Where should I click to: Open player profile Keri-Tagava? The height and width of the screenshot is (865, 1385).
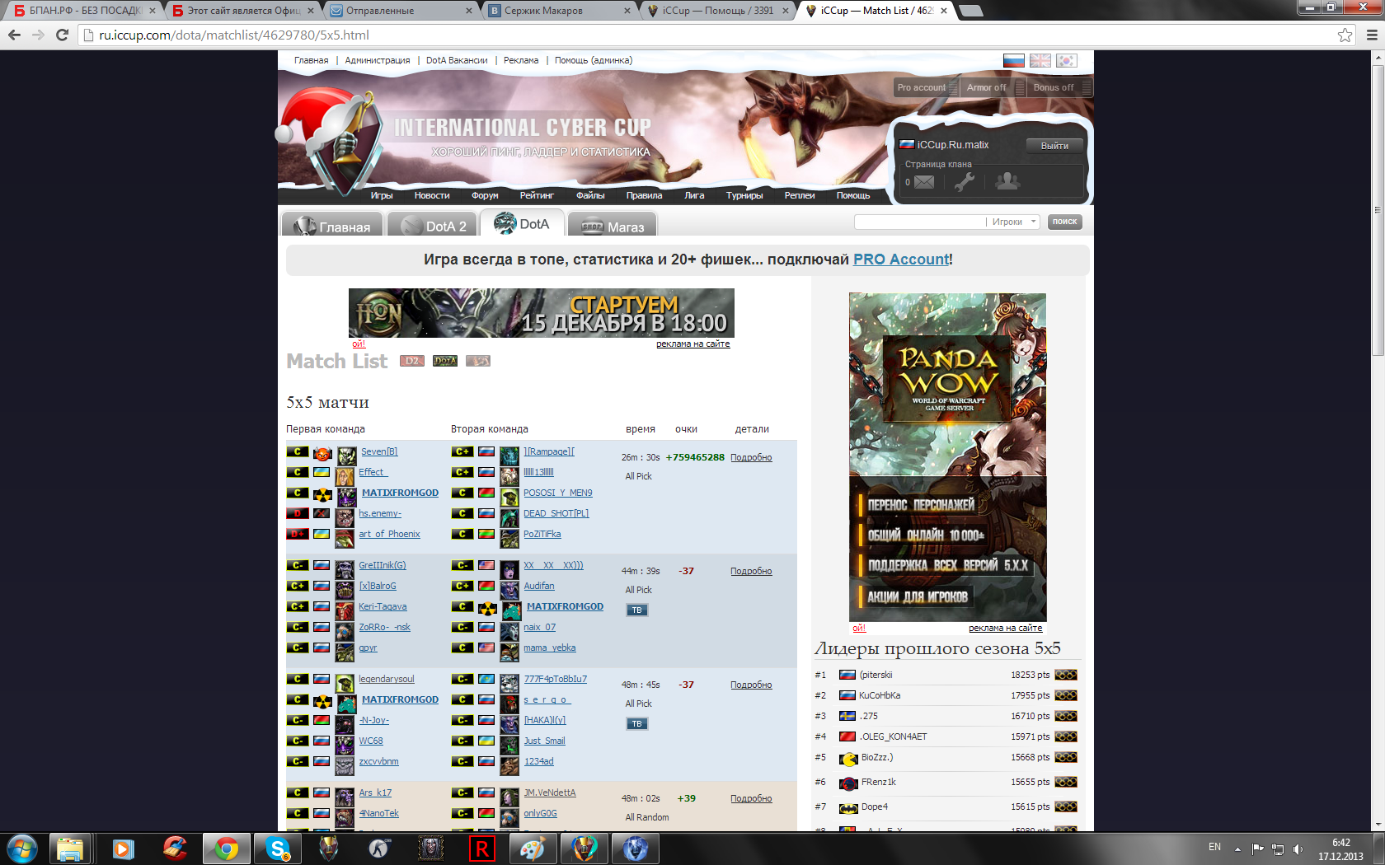pos(383,606)
